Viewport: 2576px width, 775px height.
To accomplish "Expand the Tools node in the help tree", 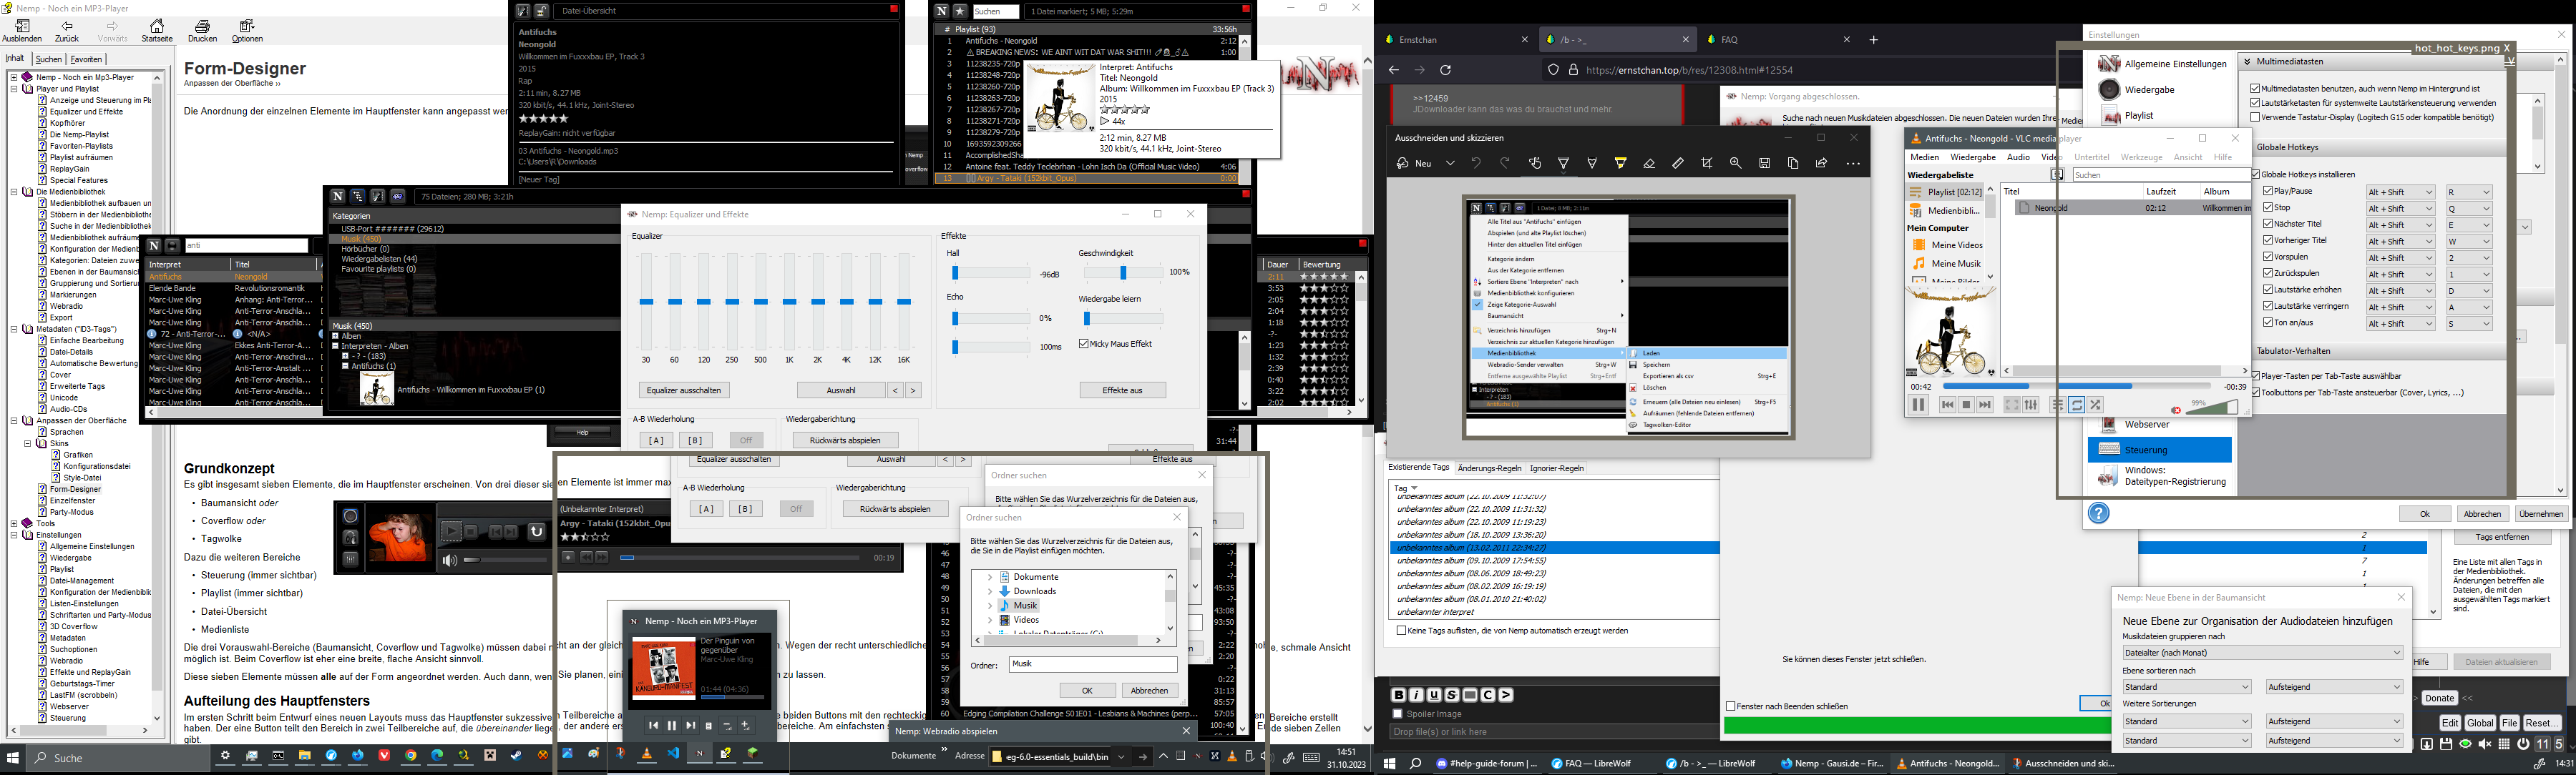I will click(x=15, y=523).
